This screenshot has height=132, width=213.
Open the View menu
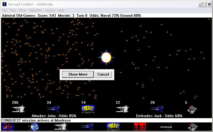[x=13, y=10]
